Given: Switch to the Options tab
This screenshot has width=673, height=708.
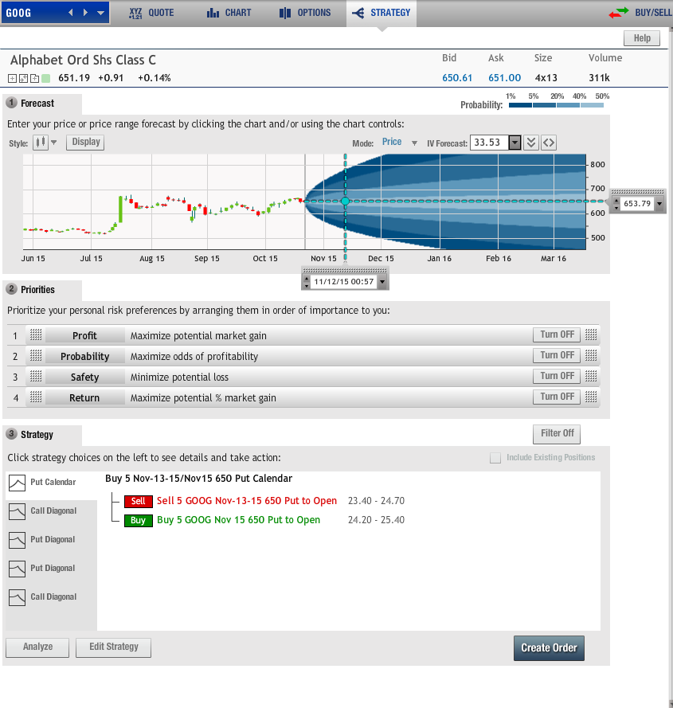Looking at the screenshot, I should point(306,13).
